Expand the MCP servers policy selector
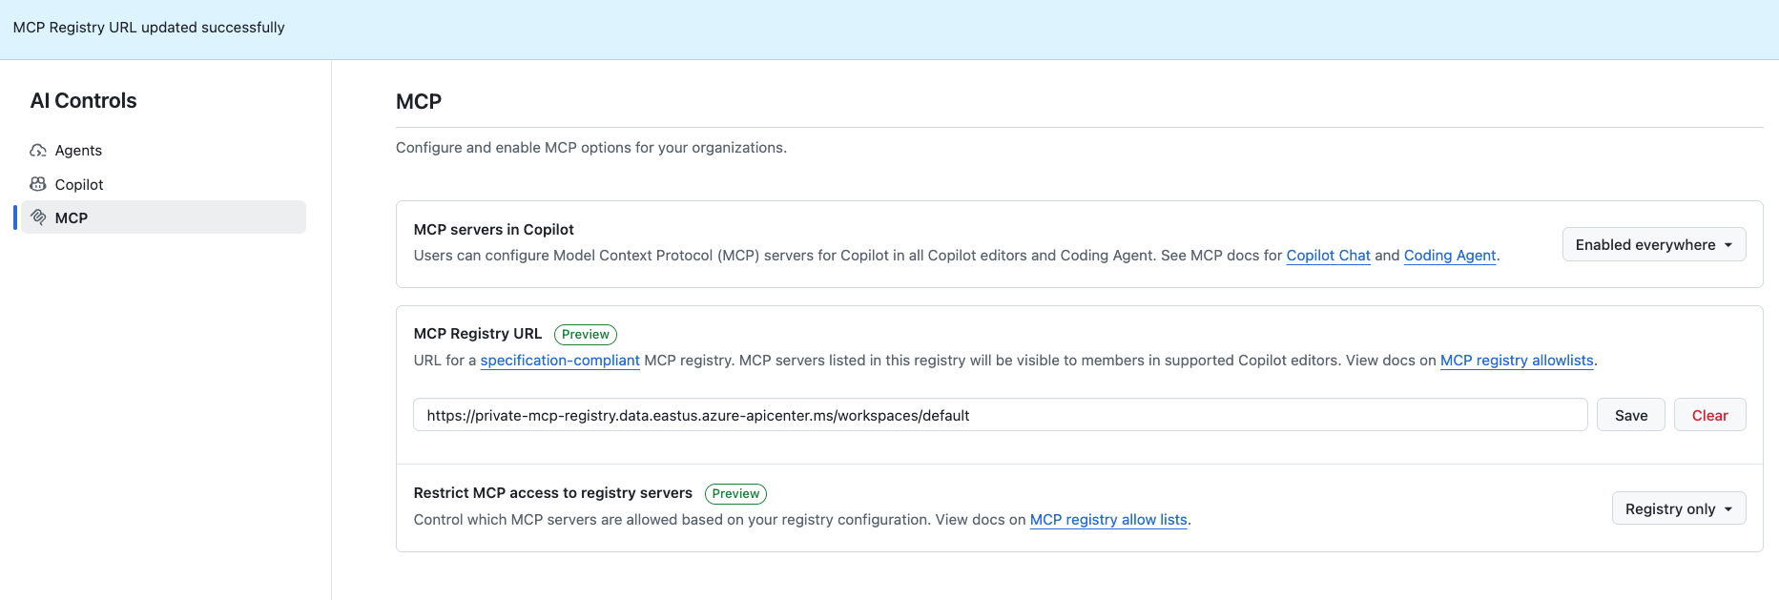Screen dimensions: 1779x600 click(1653, 244)
